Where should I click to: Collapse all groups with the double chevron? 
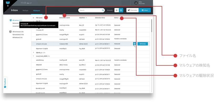pos(33,18)
